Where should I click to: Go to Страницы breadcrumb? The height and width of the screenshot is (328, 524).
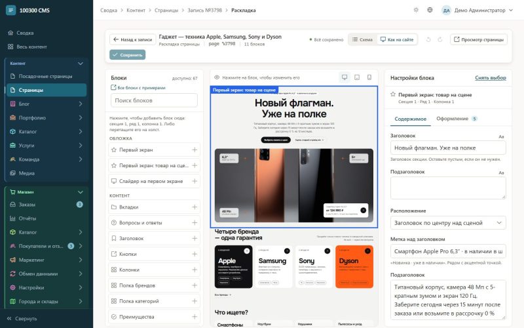(x=166, y=10)
